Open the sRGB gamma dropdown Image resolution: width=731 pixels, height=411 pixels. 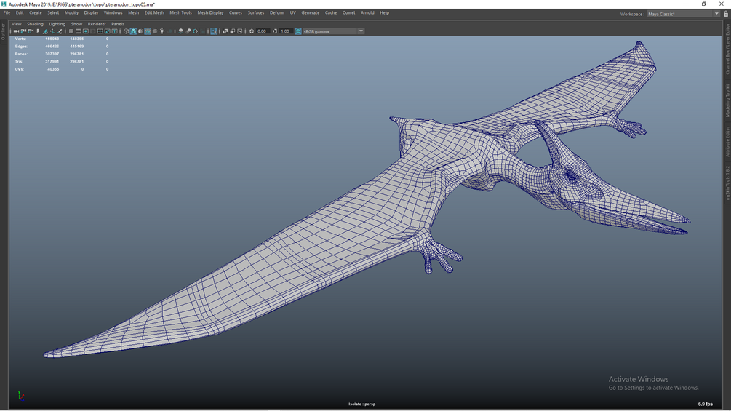361,31
